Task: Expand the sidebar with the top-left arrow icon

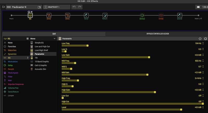Action: click(3, 7)
